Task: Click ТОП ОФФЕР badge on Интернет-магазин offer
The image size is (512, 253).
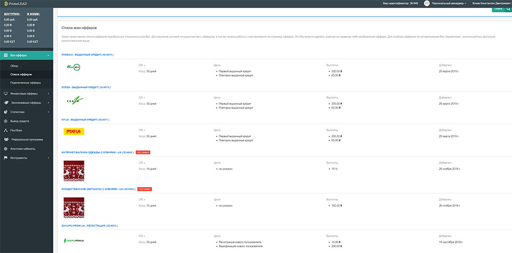Action: [x=143, y=152]
